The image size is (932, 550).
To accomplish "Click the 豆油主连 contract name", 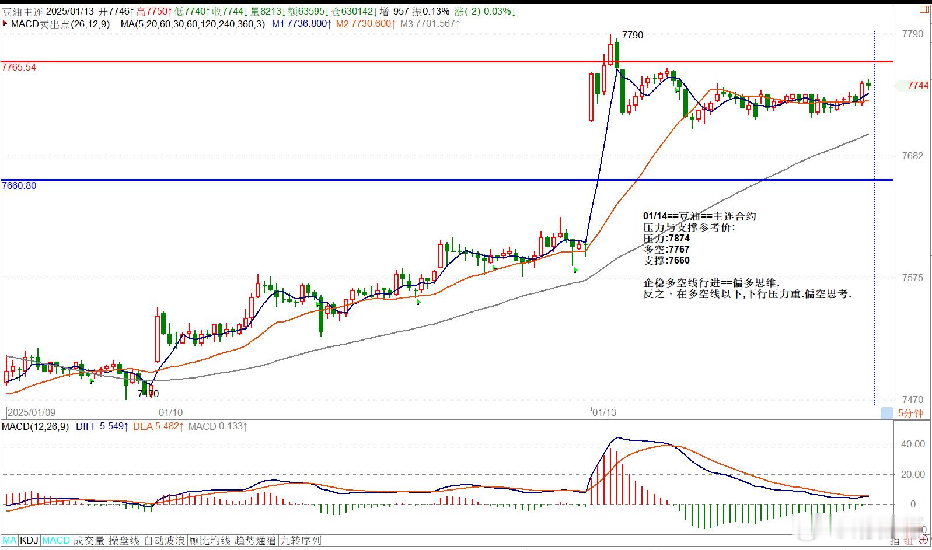I will click(x=22, y=11).
